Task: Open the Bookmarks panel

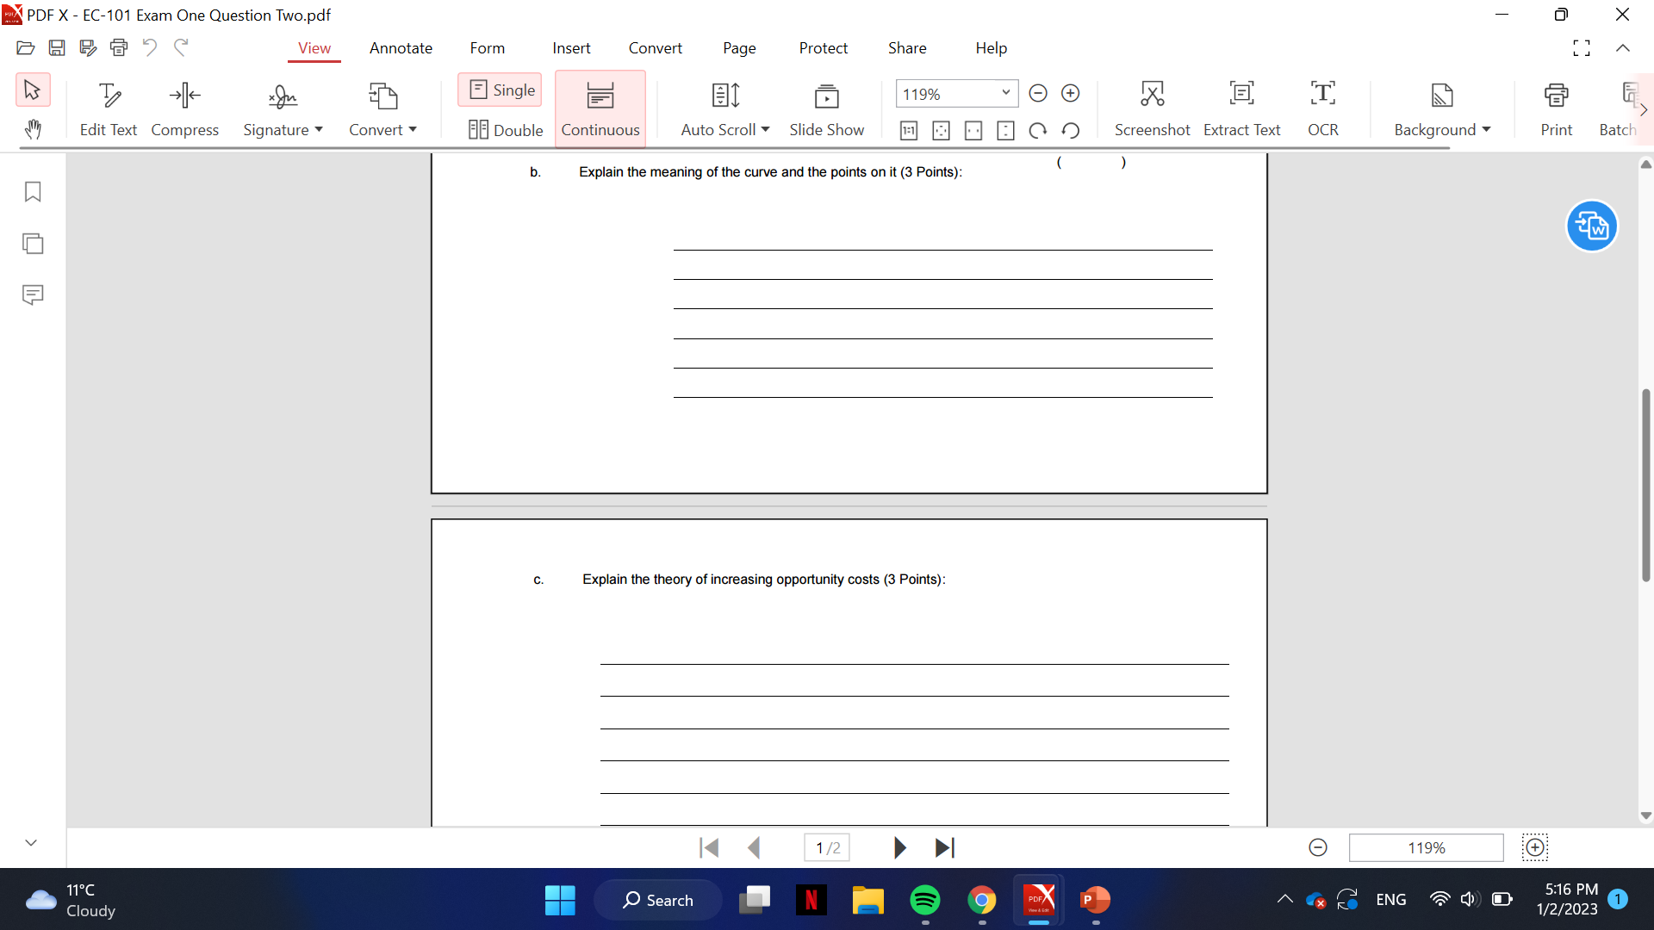Action: coord(32,192)
